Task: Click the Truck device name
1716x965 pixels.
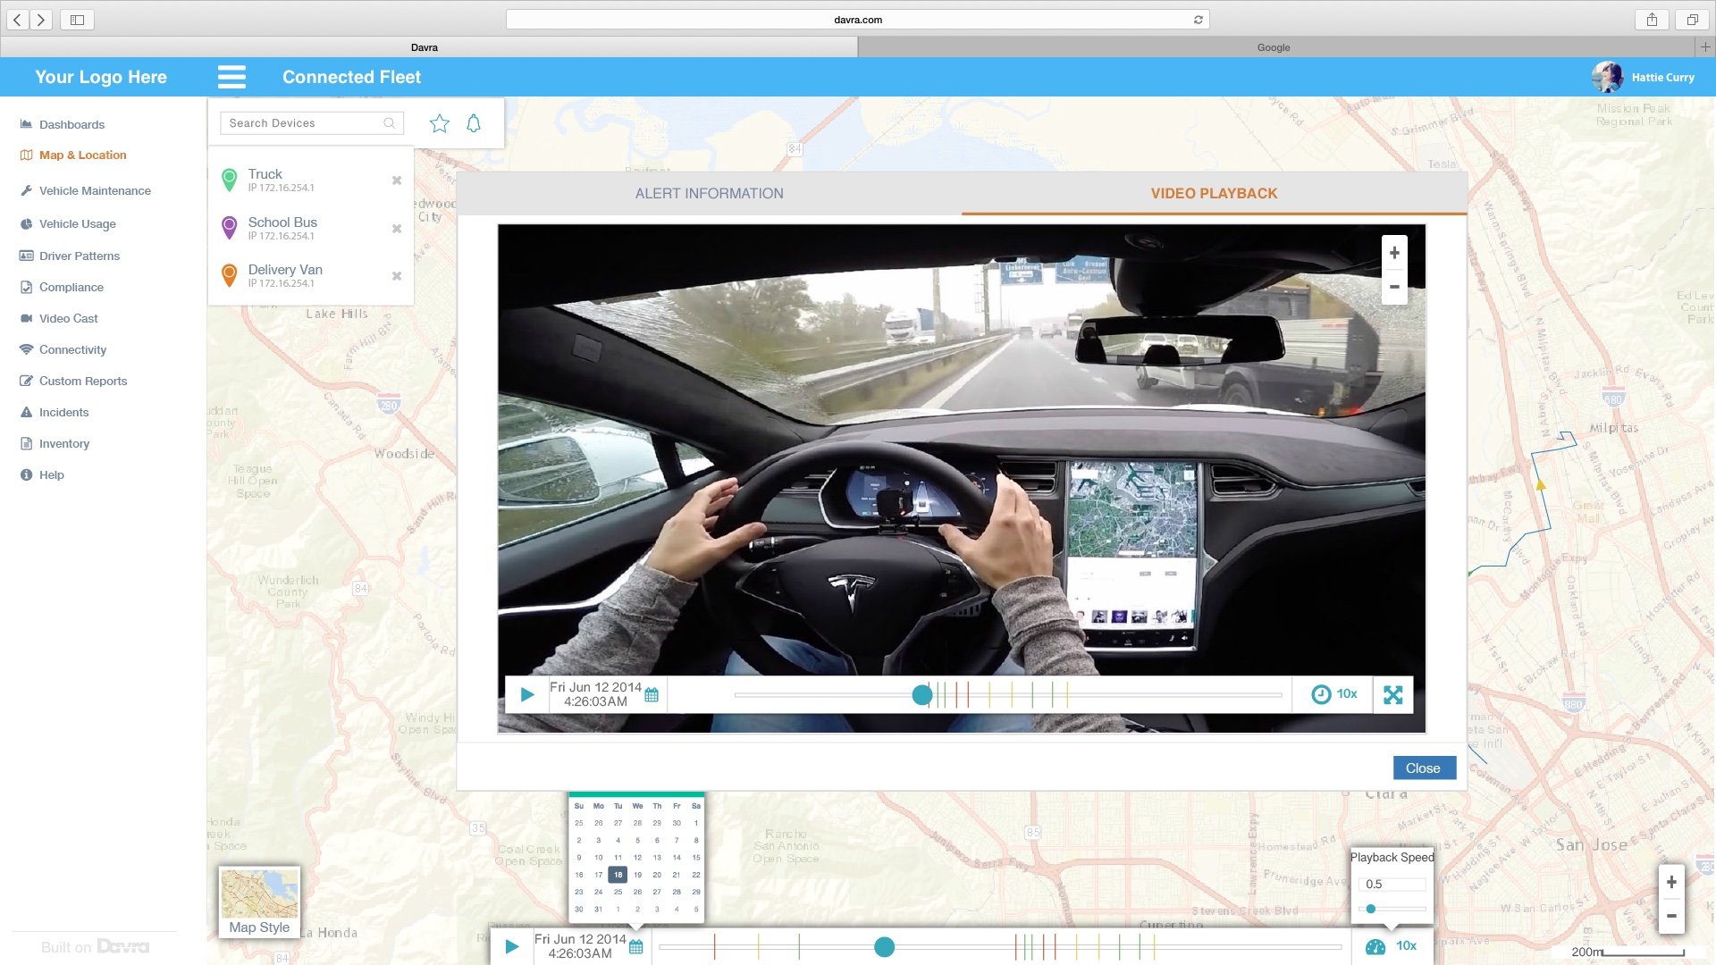Action: point(265,174)
